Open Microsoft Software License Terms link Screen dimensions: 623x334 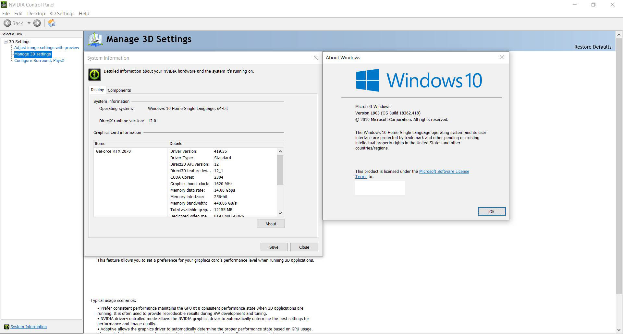(444, 172)
